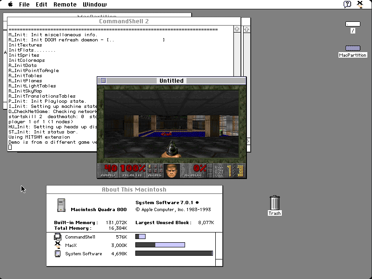Open the Apple menu
Image resolution: width=372 pixels, height=279 pixels.
tap(10, 4)
